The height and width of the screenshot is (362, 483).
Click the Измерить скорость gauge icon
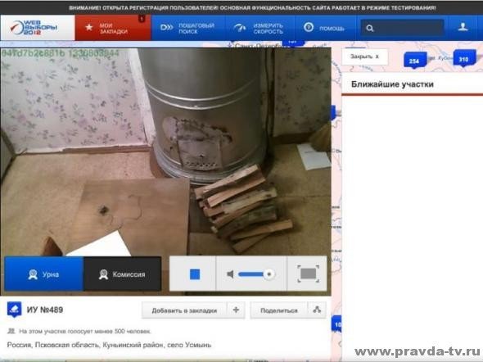pyautogui.click(x=240, y=28)
